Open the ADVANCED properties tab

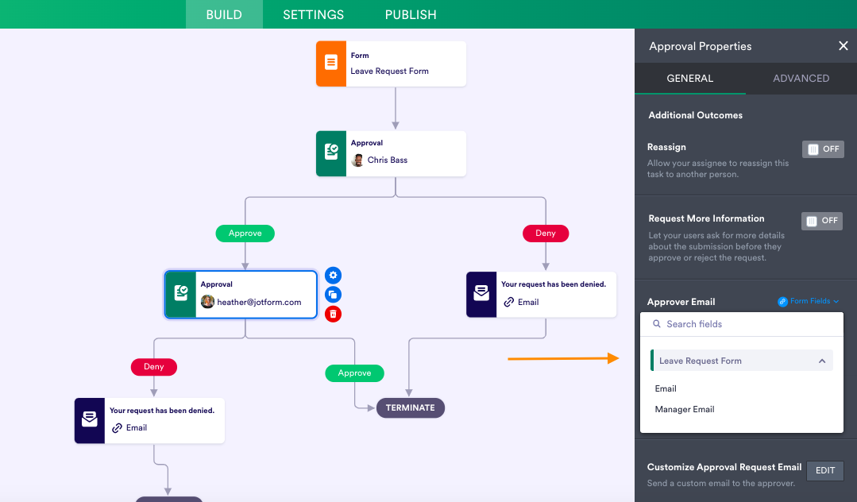[801, 79]
